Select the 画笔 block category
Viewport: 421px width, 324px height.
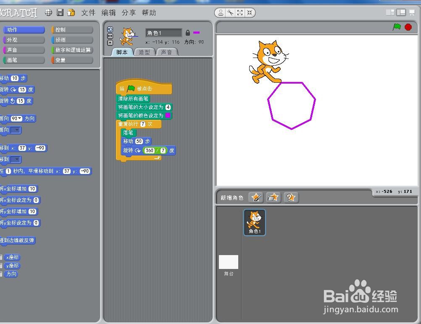(24, 60)
